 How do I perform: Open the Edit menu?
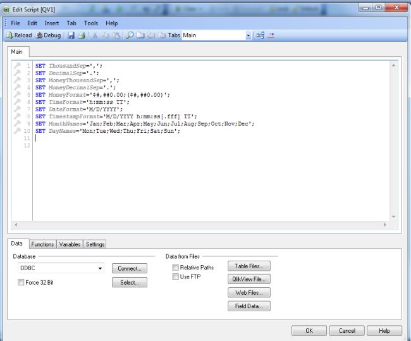[32, 23]
